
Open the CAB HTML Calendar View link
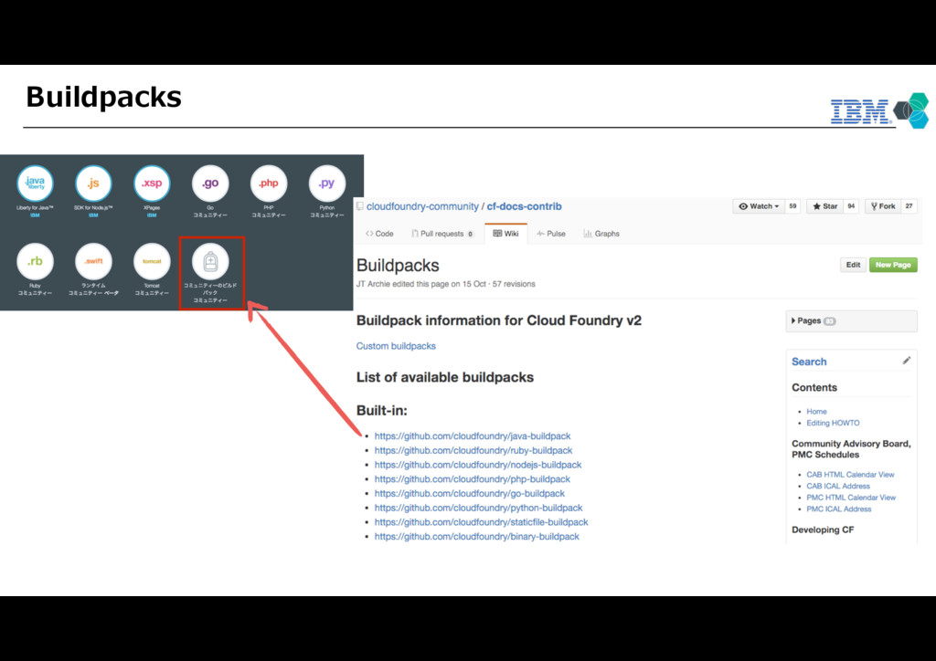tap(850, 475)
